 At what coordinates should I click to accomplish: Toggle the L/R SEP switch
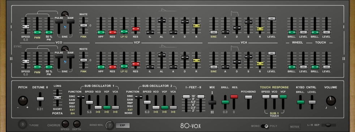pos(328,125)
